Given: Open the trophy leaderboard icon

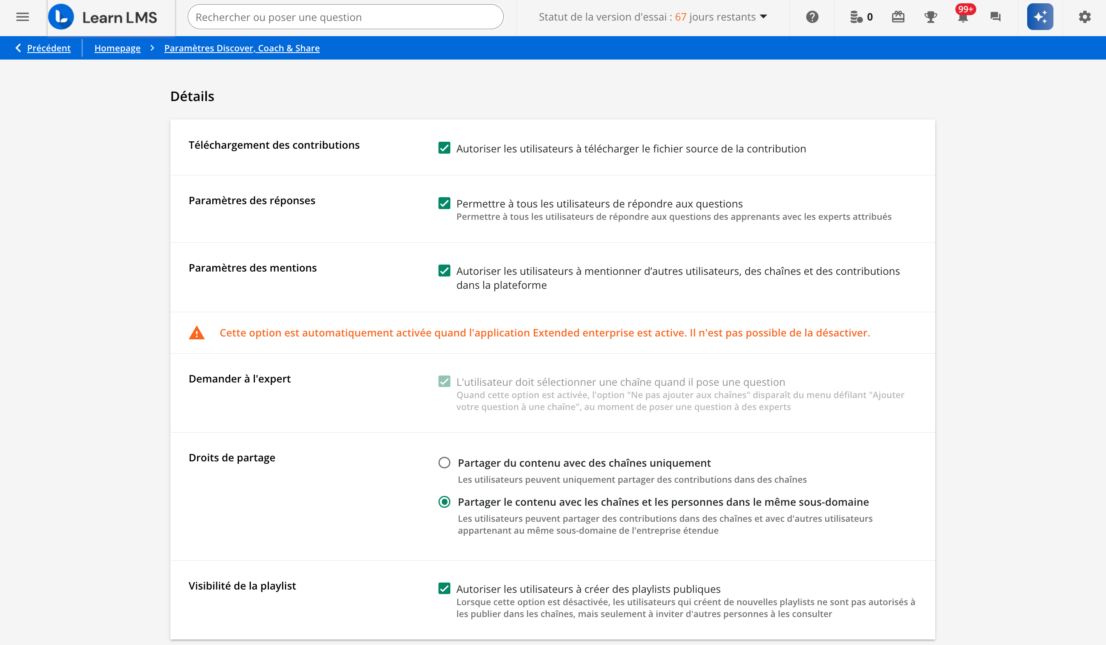Looking at the screenshot, I should [930, 17].
